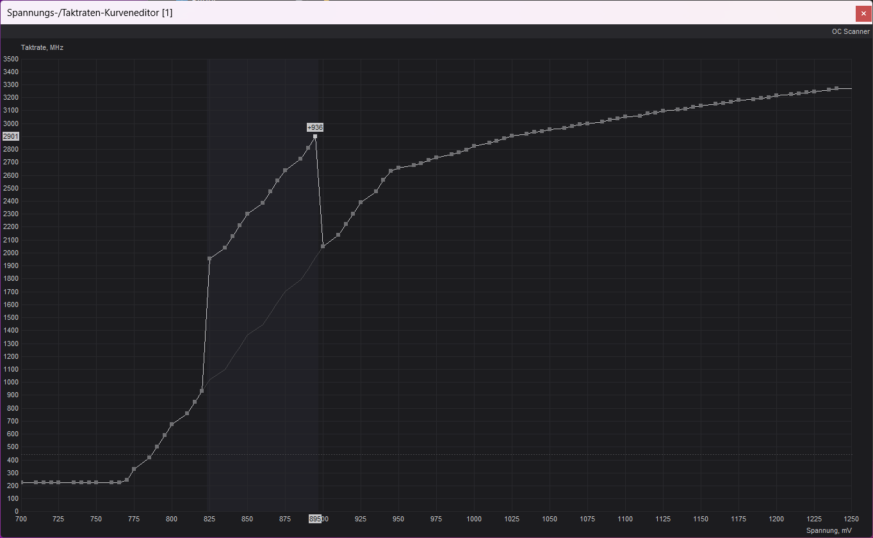Close the Kurveneditor window

click(x=863, y=13)
